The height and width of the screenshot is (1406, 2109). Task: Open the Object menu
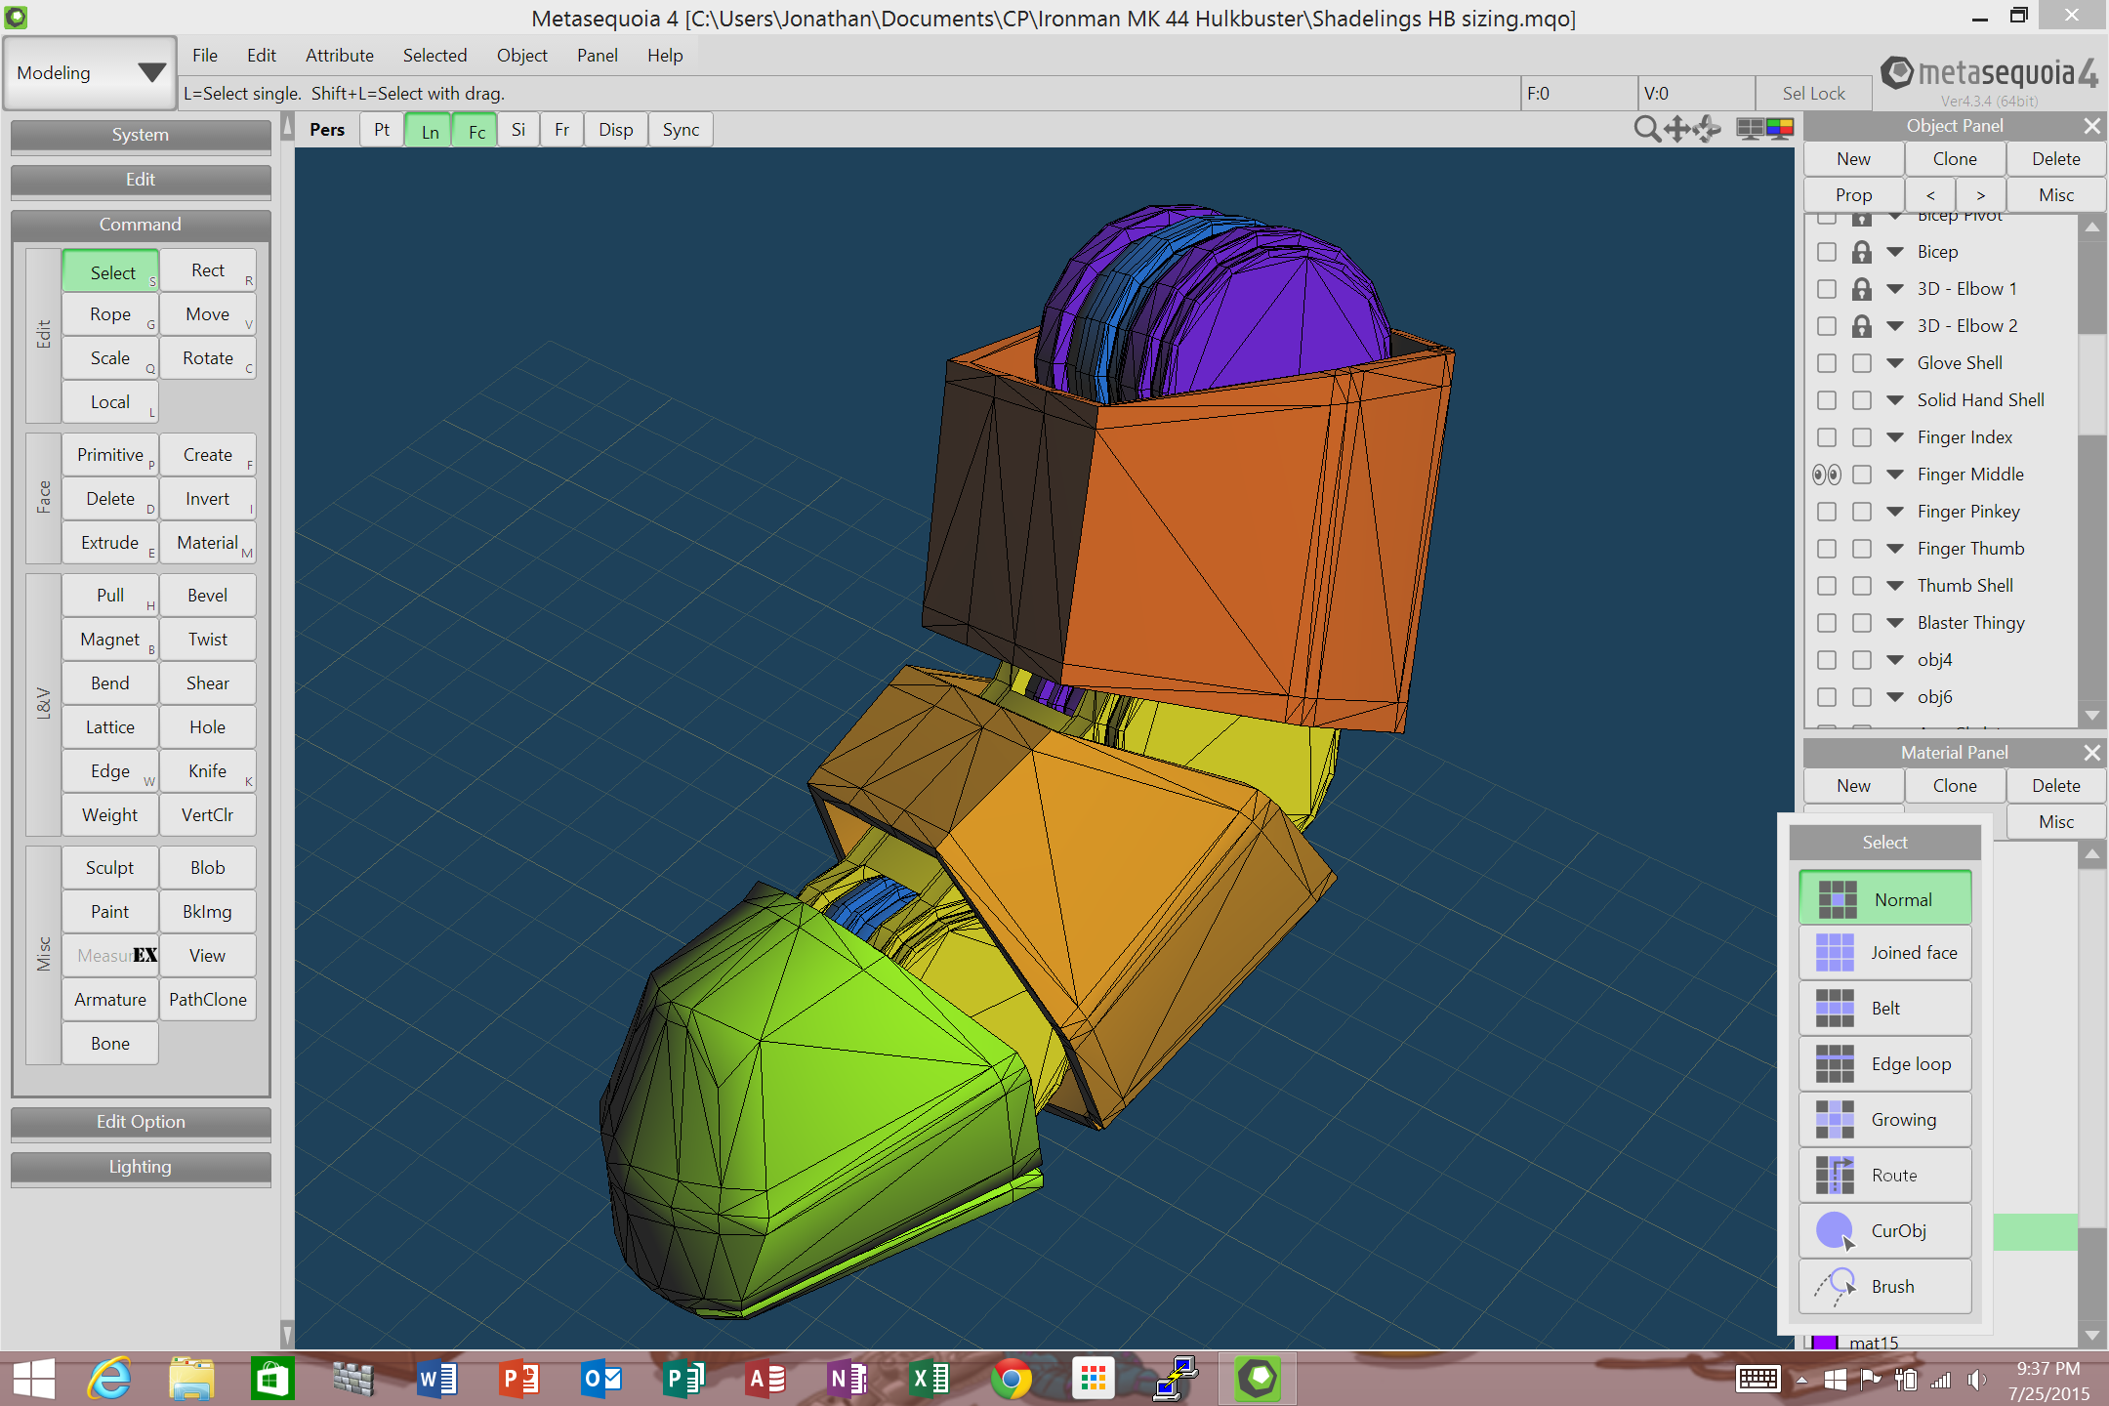coord(522,56)
